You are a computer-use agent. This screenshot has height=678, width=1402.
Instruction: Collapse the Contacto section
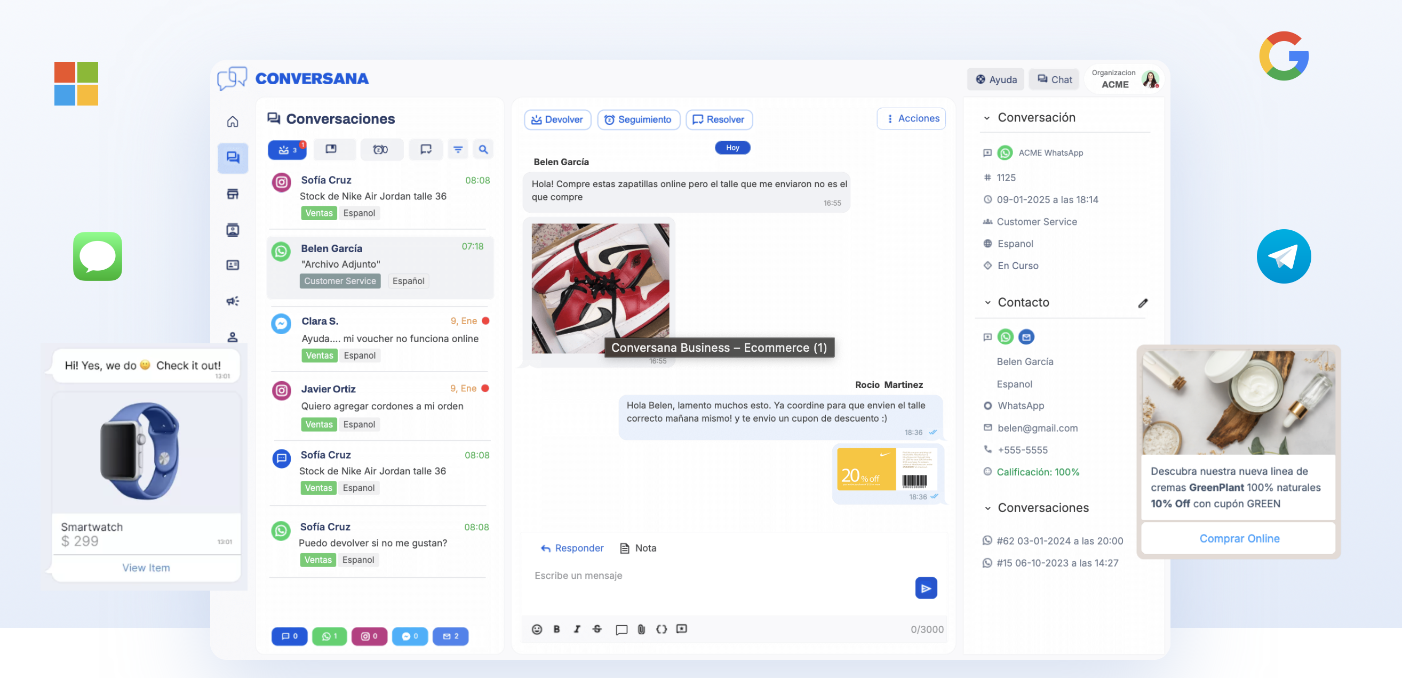coord(987,303)
